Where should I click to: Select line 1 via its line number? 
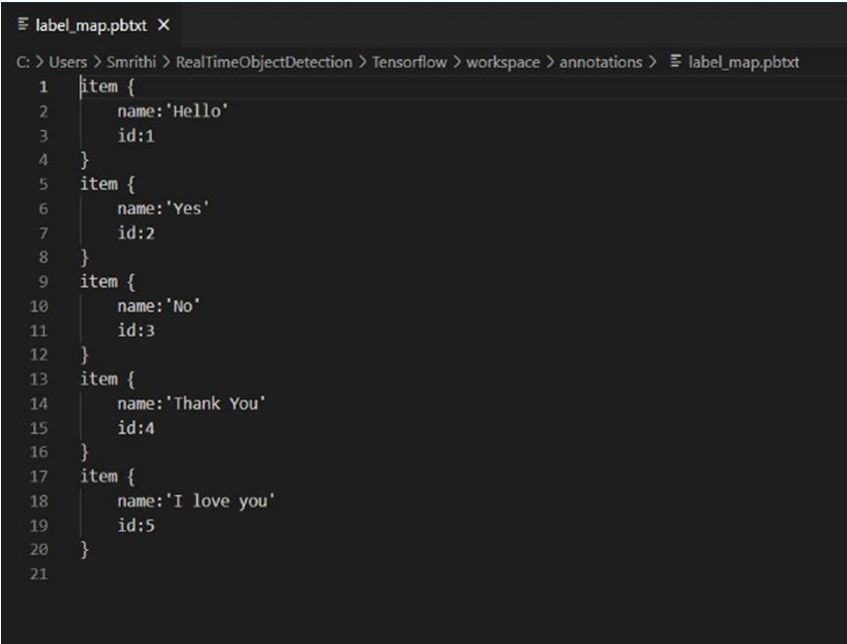[x=43, y=87]
